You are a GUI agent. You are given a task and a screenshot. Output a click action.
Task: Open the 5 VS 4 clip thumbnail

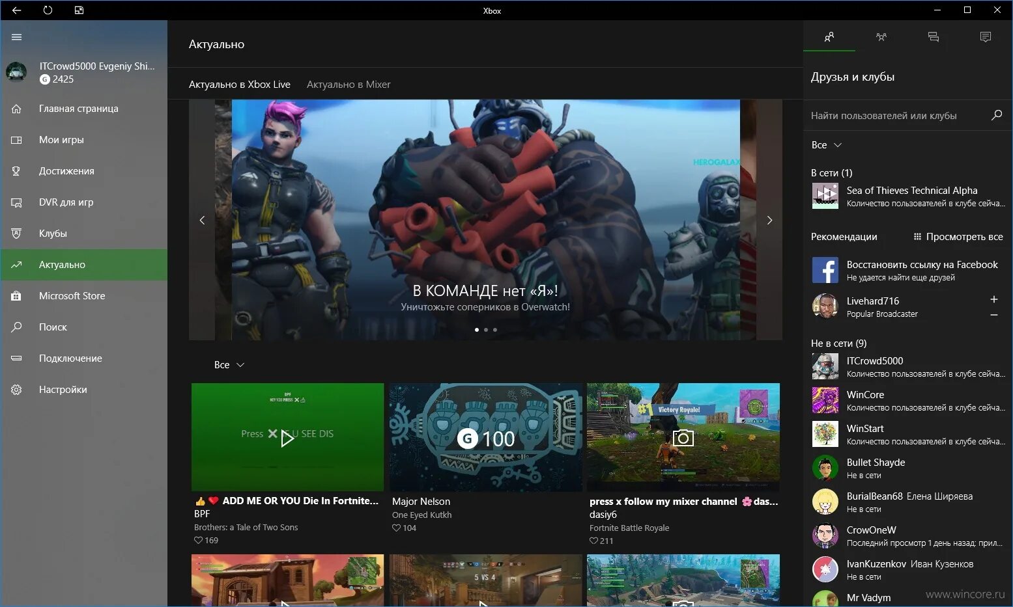point(486,580)
